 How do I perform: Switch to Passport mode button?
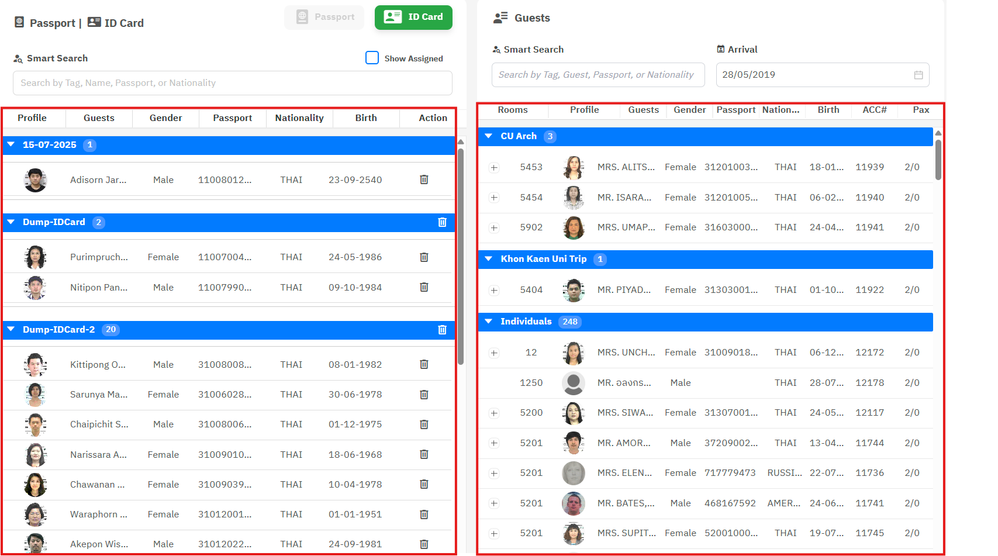coord(324,18)
